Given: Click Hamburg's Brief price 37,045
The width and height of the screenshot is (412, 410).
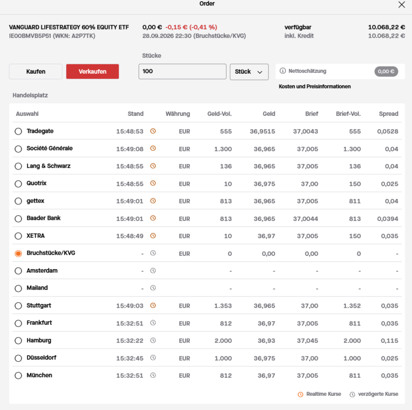Looking at the screenshot, I should click(307, 341).
